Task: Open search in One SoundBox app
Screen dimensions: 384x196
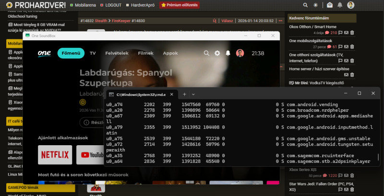Action: (x=206, y=53)
